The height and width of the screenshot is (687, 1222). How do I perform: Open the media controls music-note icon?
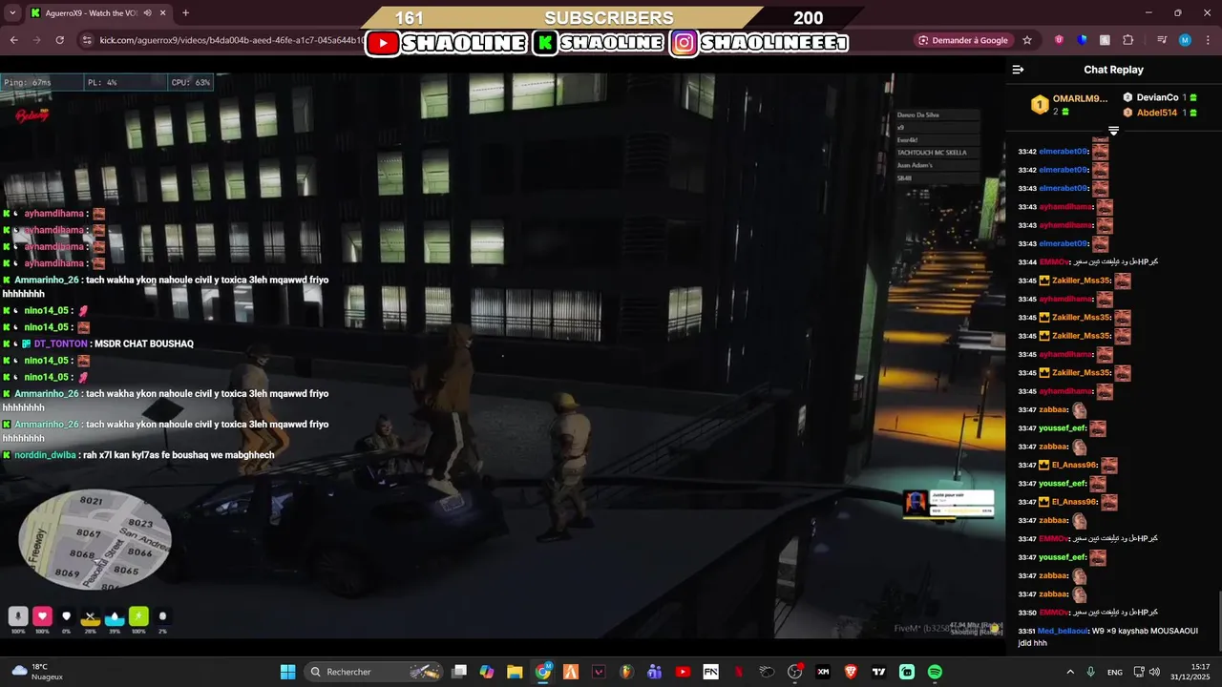1161,40
